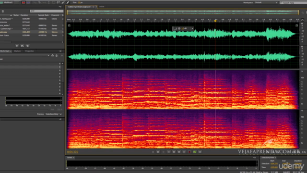Open the second, highlighted effect slot arrow
This screenshot has height=173, width=307.
[60, 67]
